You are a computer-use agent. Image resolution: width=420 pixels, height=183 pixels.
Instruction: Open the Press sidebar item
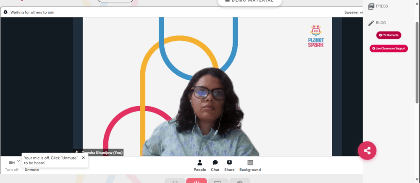(x=378, y=6)
